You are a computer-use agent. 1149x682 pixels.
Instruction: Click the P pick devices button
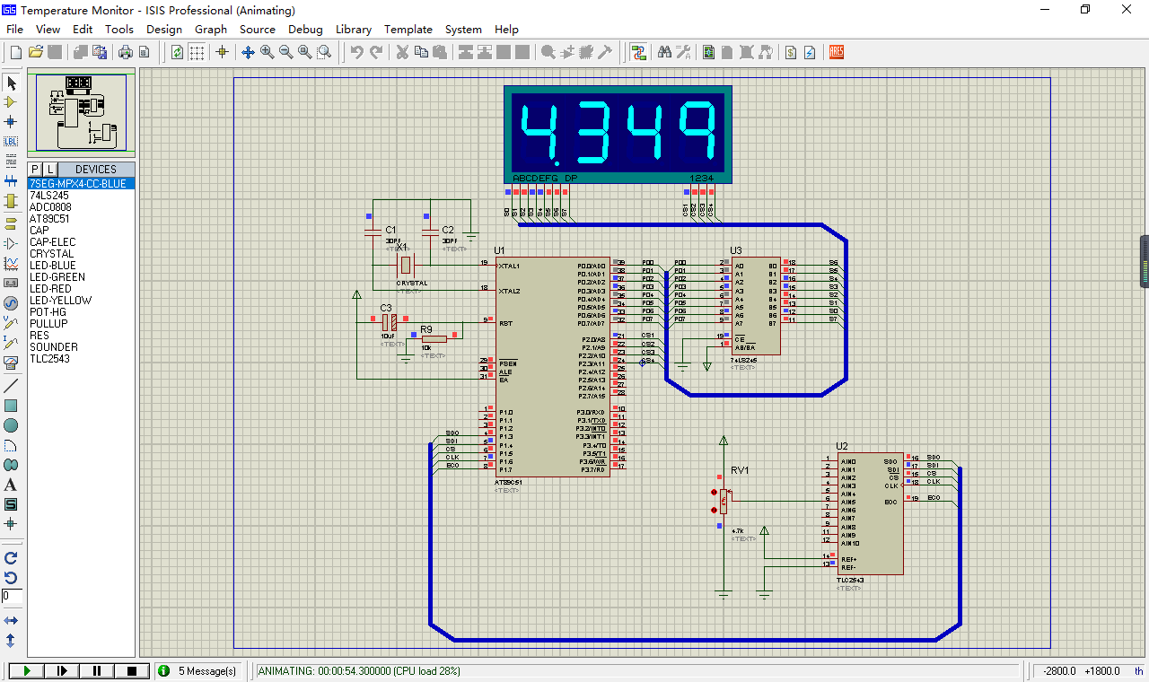coord(36,169)
